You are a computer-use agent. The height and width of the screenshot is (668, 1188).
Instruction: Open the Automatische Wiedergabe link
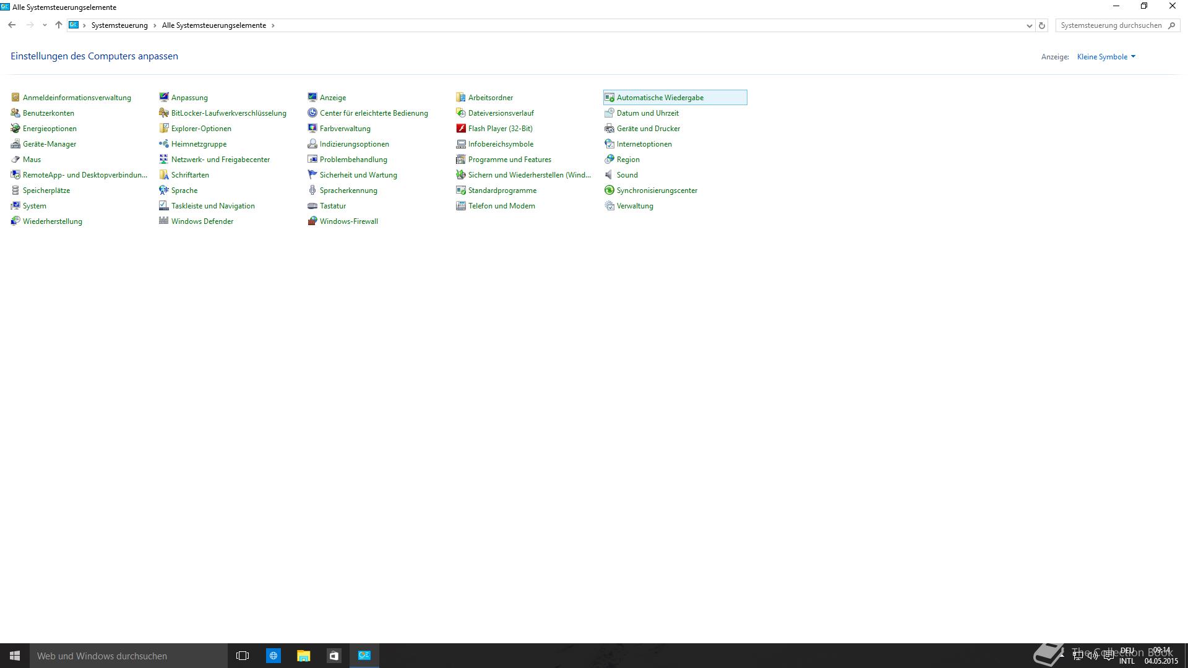[x=660, y=97]
